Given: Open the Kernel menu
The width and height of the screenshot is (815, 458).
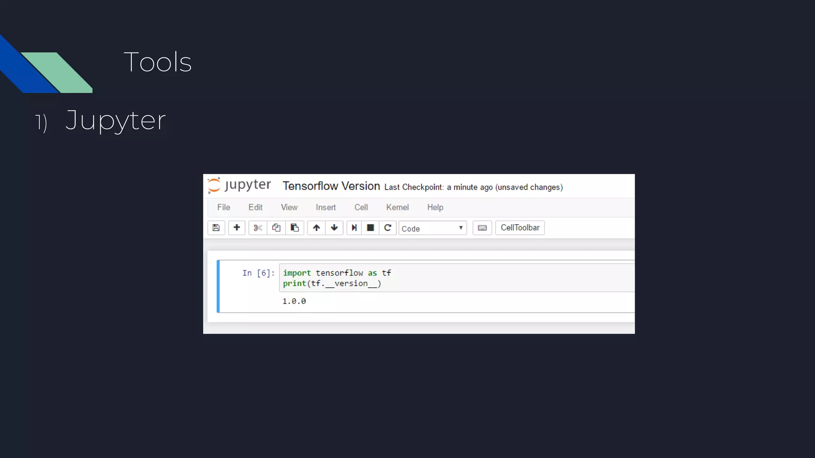Looking at the screenshot, I should click(x=397, y=208).
